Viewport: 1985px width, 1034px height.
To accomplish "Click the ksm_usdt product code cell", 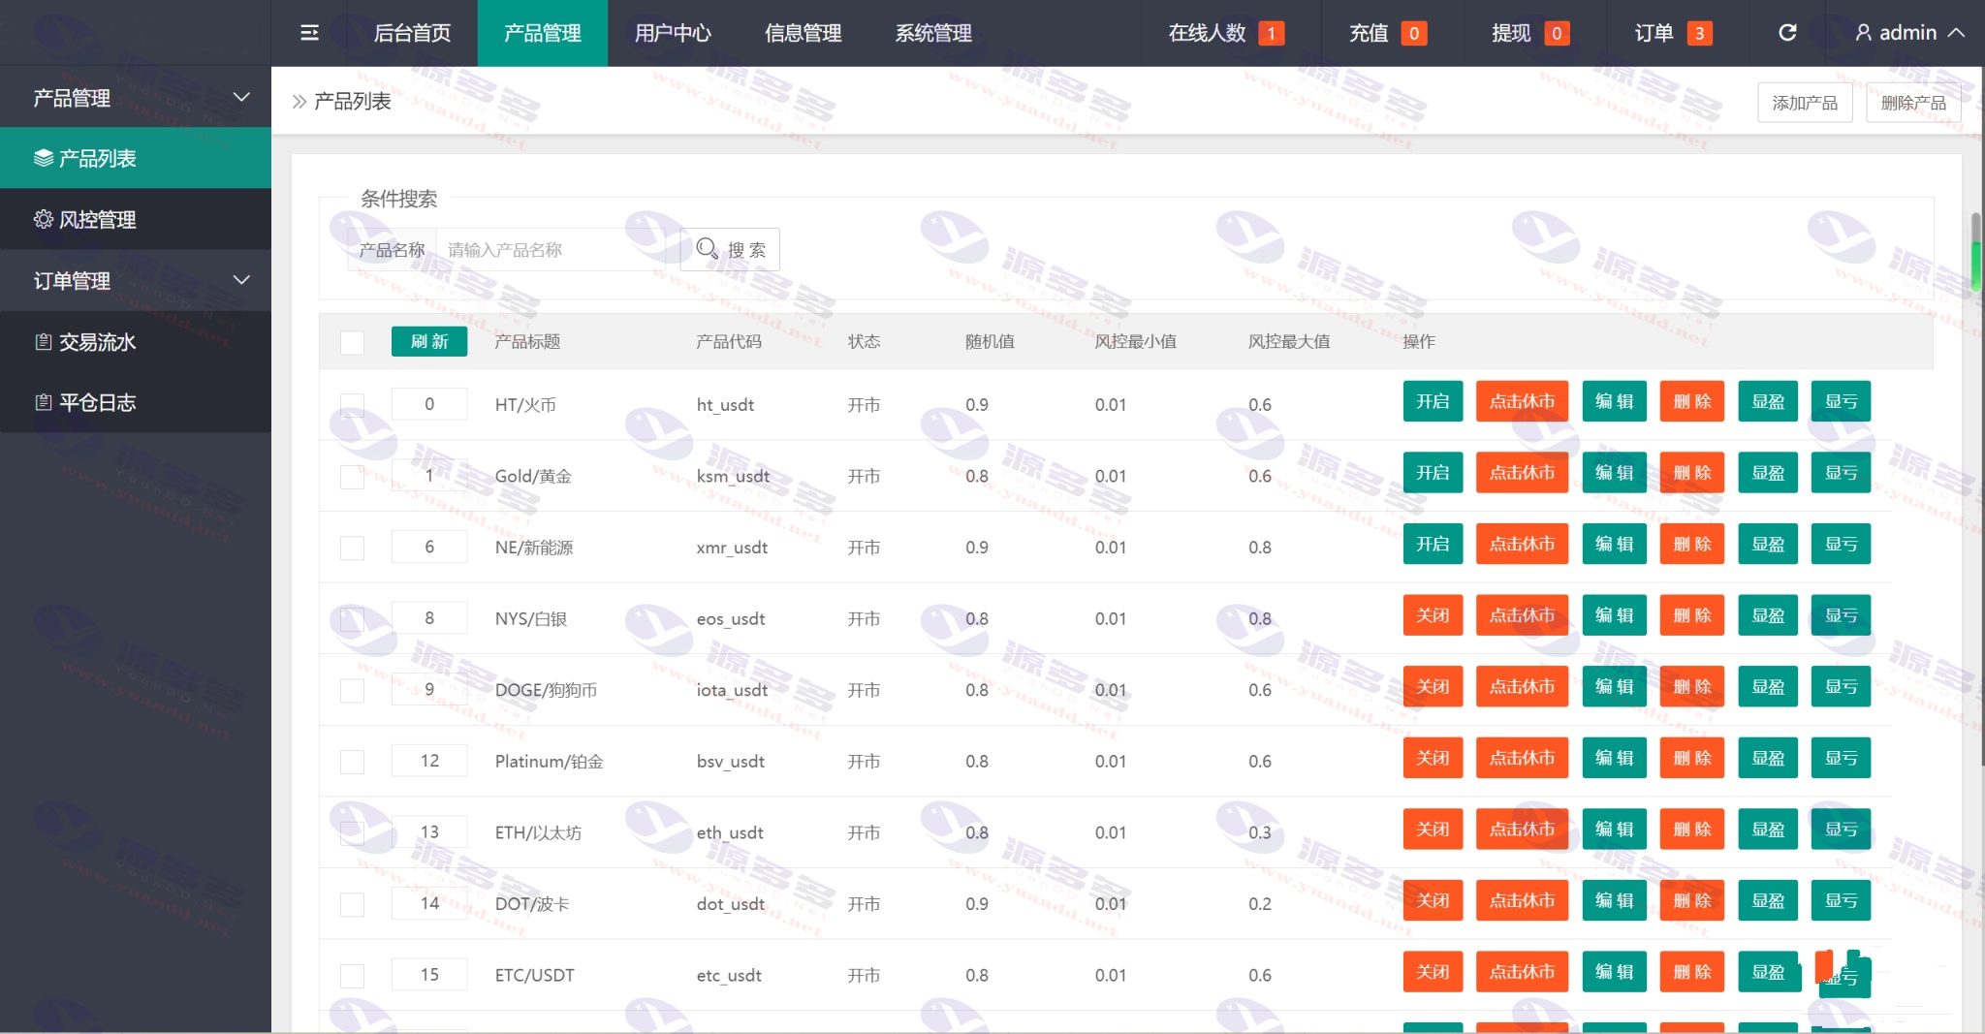I will 733,476.
